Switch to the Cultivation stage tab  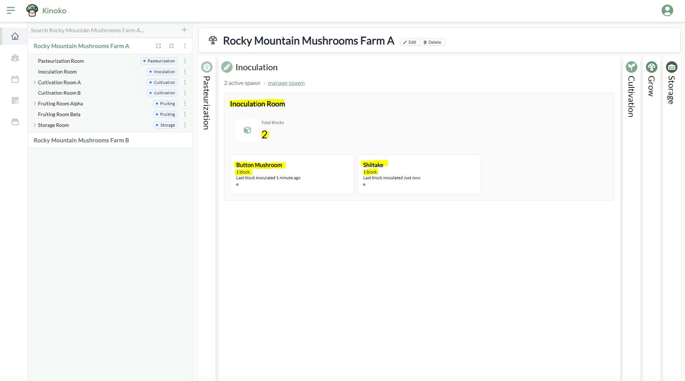point(631,90)
